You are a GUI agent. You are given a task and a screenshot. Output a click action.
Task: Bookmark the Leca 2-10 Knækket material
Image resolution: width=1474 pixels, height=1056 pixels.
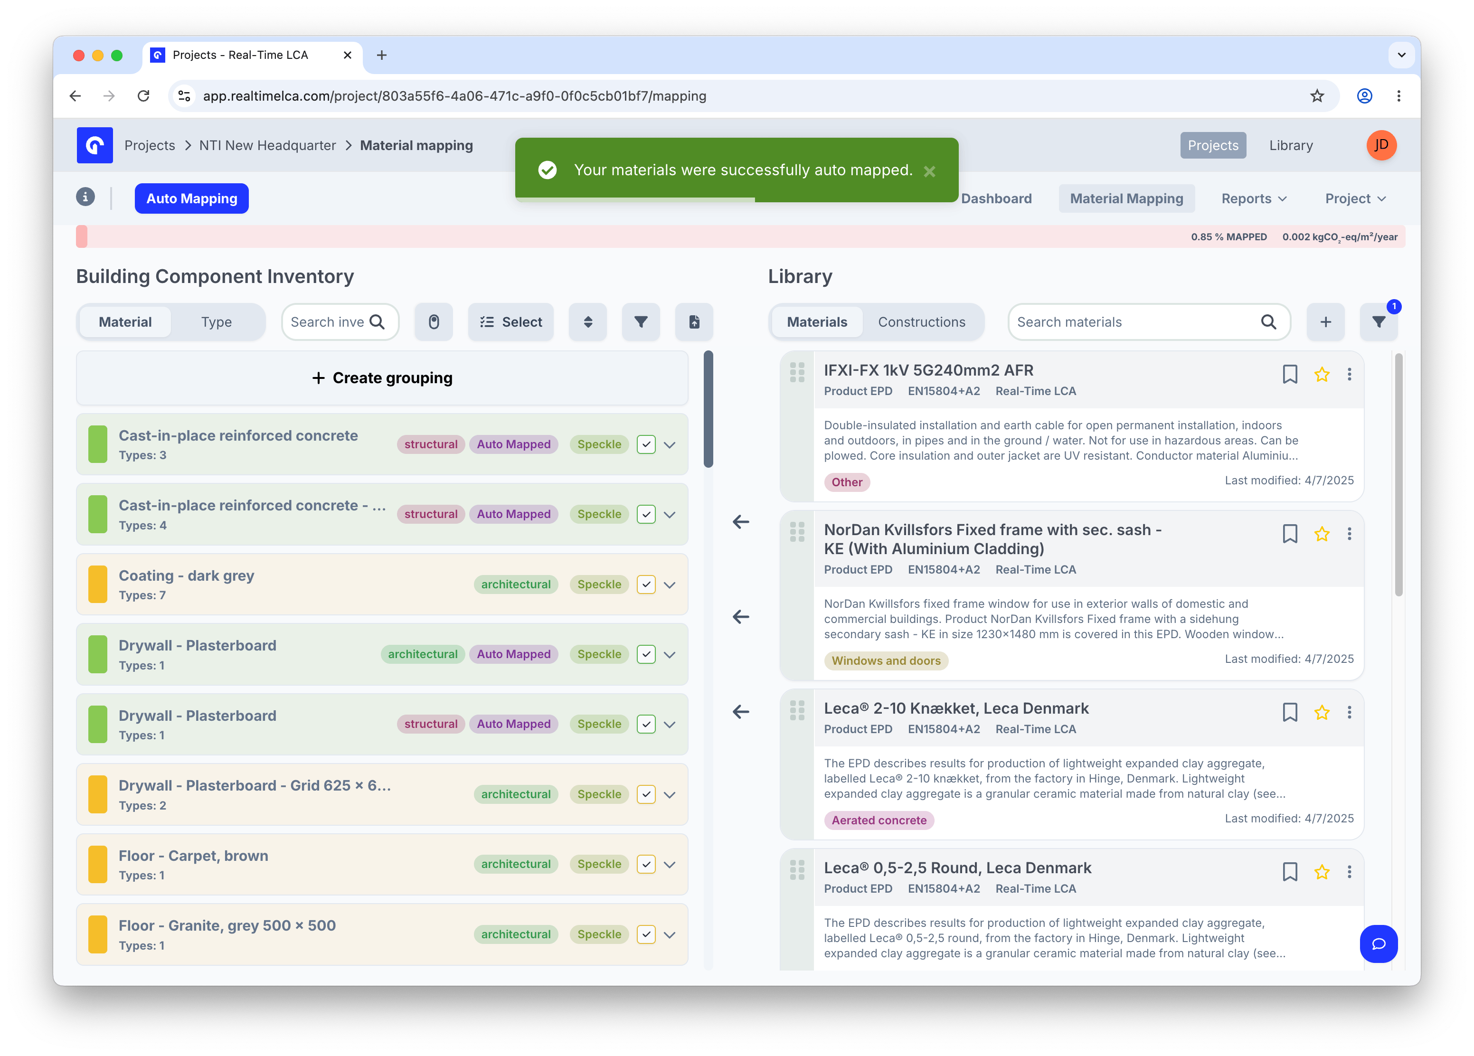click(1289, 713)
